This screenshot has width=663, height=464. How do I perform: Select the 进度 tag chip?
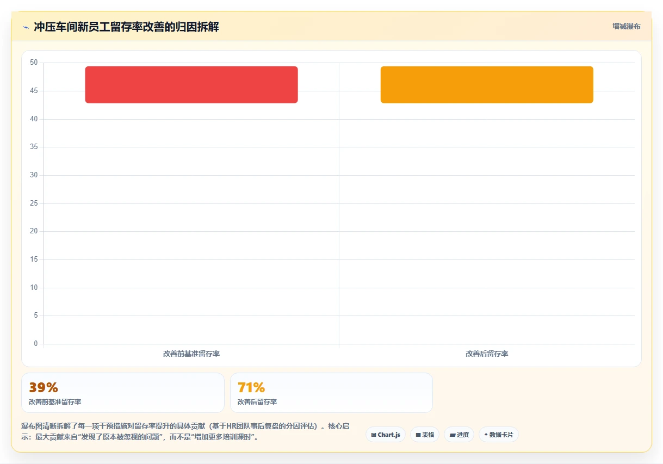pos(459,435)
